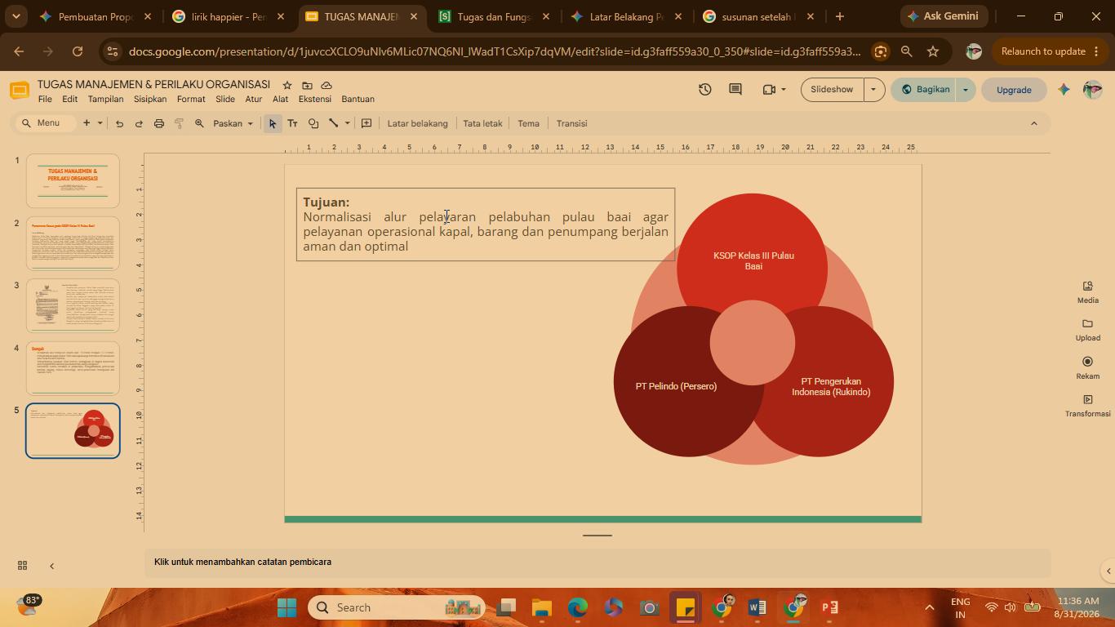Star the presentation title
This screenshot has width=1115, height=627.
pos(287,85)
